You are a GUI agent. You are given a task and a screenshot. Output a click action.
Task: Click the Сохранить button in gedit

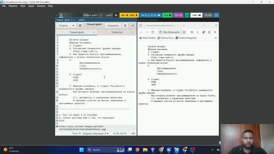pos(113,26)
